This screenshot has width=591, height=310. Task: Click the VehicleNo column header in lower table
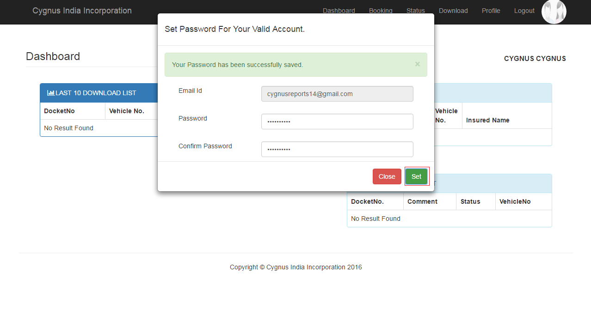[515, 201]
